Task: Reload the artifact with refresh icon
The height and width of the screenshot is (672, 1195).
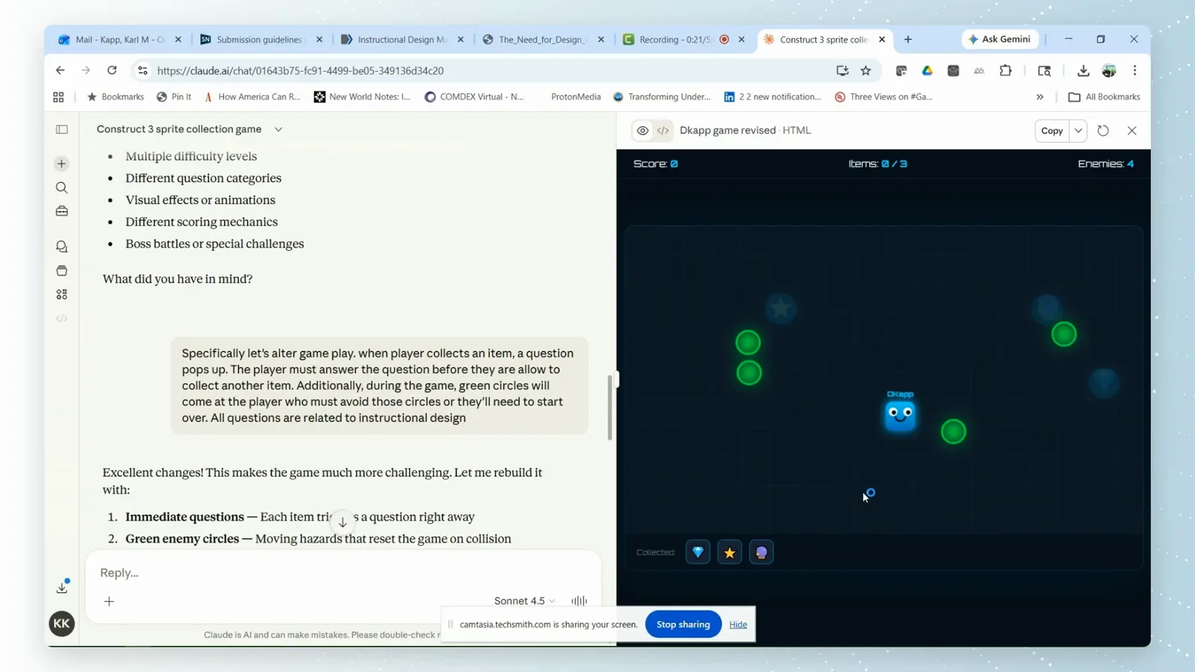Action: tap(1103, 131)
